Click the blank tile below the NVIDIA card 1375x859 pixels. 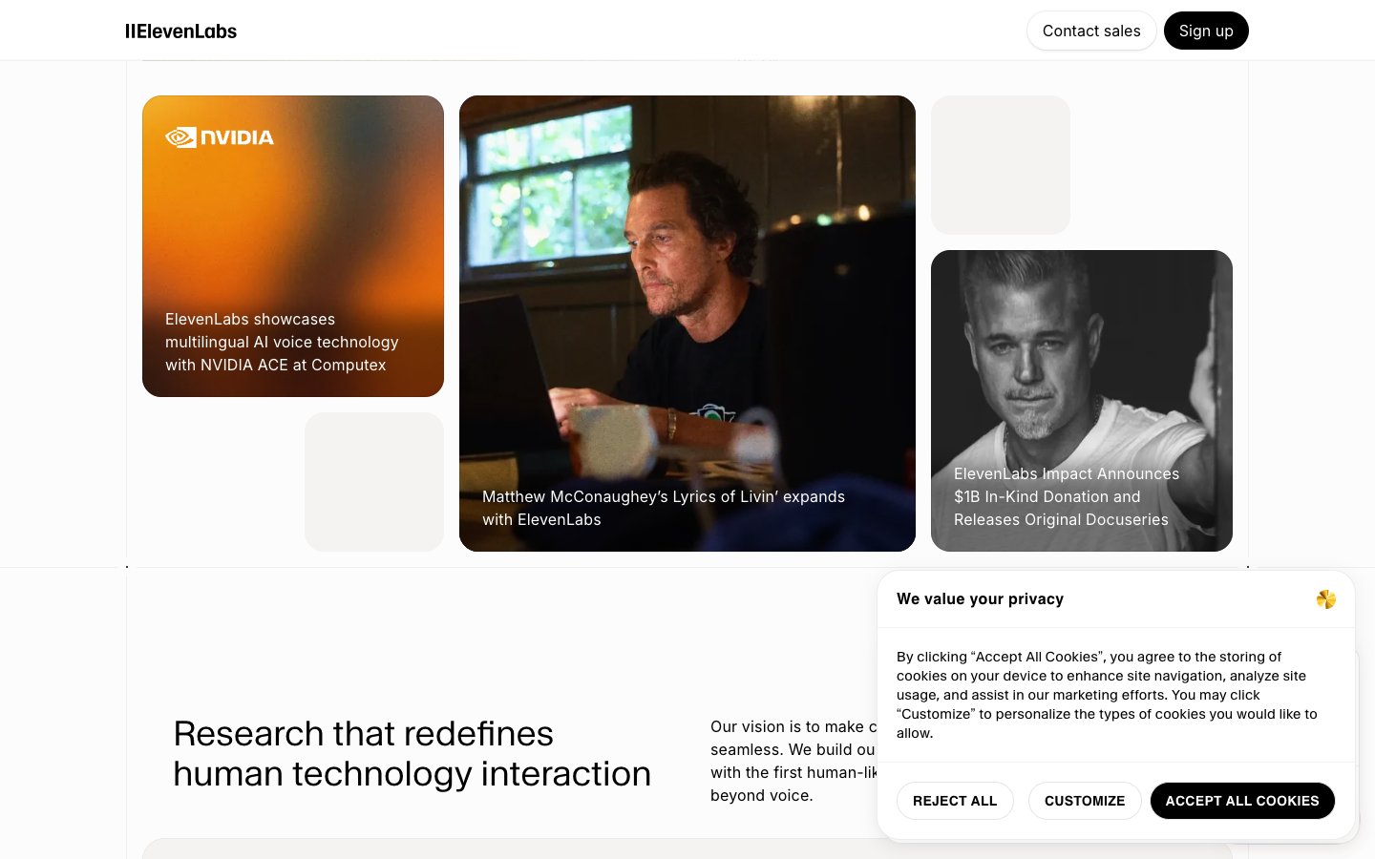(x=373, y=482)
